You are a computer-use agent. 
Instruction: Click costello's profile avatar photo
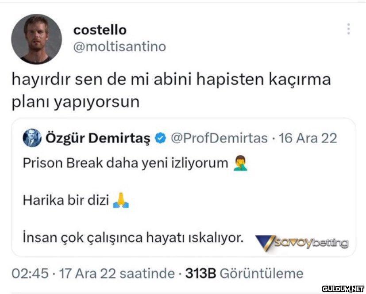point(36,39)
